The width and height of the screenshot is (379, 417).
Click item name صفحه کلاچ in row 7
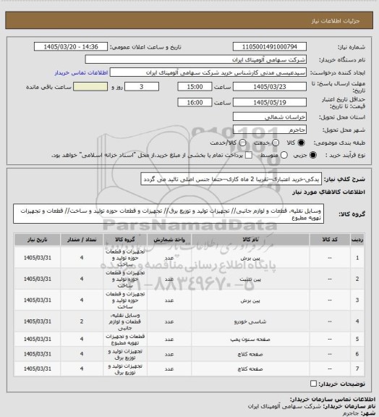[250, 369]
